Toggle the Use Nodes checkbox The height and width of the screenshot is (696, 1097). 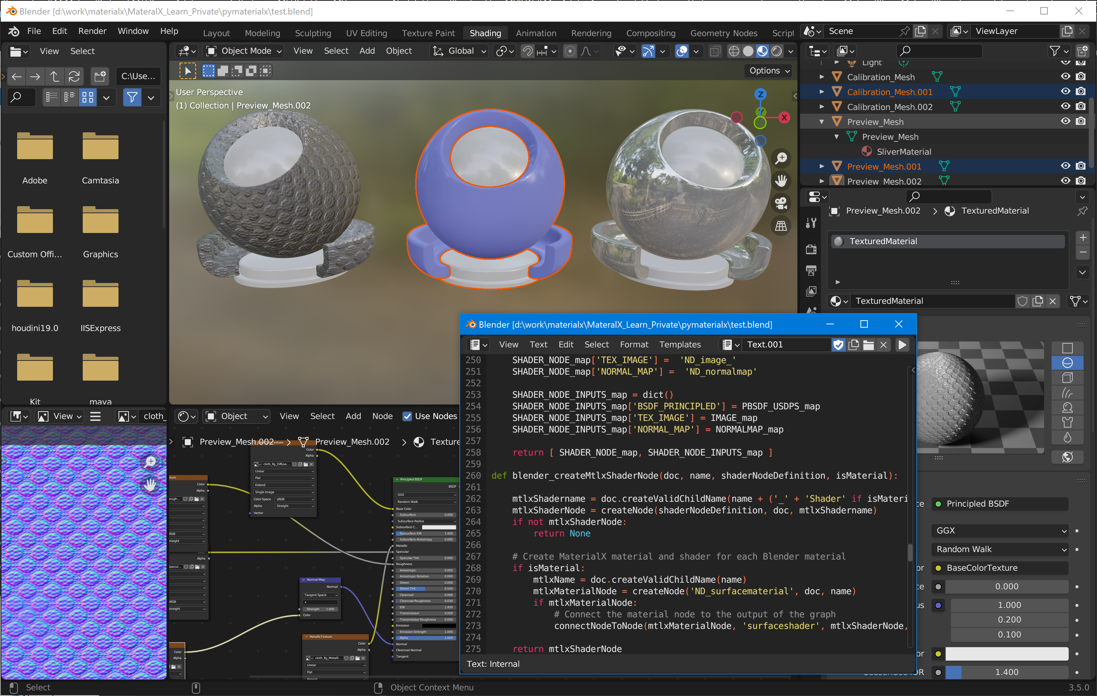[407, 416]
